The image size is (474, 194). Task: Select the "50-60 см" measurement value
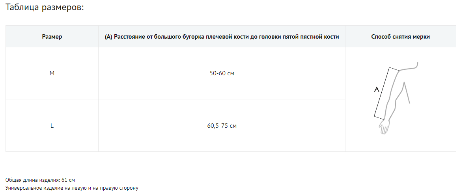(222, 73)
